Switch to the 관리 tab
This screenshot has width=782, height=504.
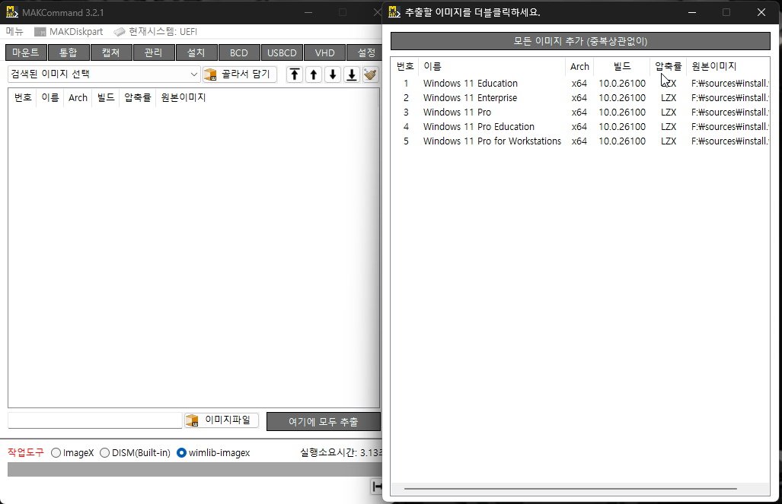point(154,52)
